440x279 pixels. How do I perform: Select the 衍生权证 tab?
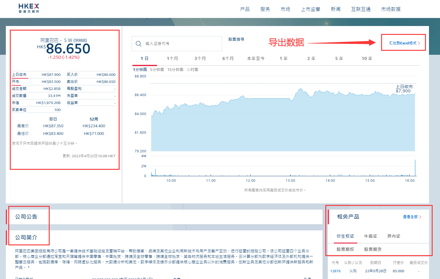(345, 236)
